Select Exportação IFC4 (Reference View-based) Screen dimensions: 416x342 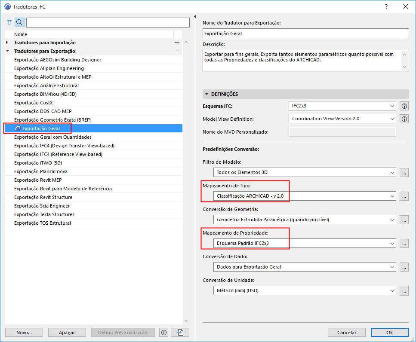click(x=93, y=154)
